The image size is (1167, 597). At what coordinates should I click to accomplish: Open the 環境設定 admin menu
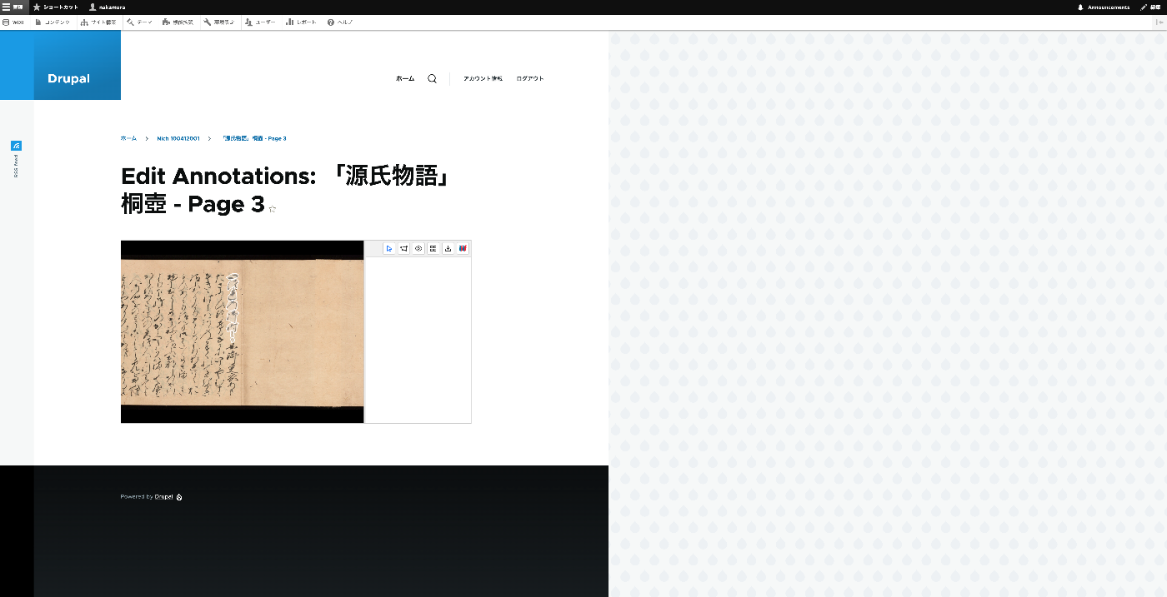(220, 22)
